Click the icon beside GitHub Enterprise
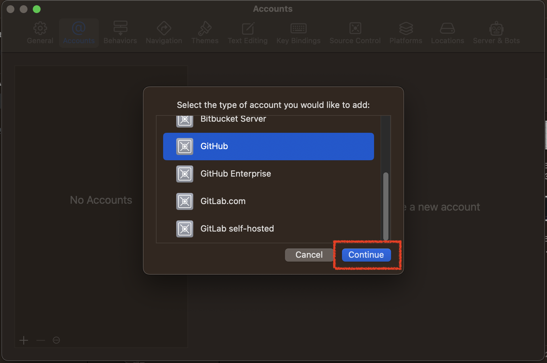 (185, 174)
